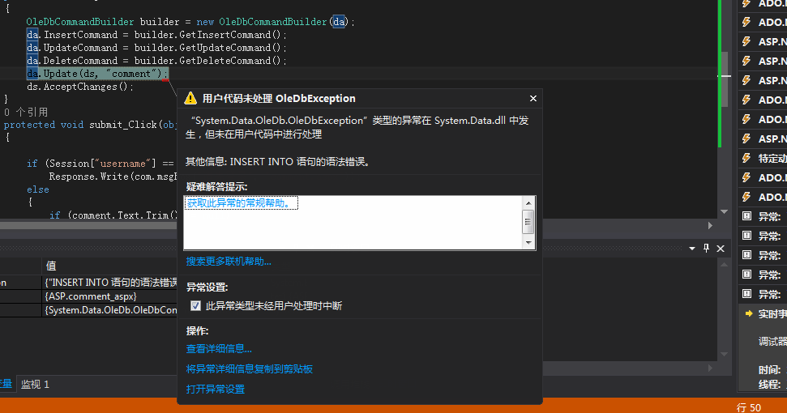Click troubleshooting tips list scroll up arrow
The image size is (787, 413).
(x=528, y=203)
